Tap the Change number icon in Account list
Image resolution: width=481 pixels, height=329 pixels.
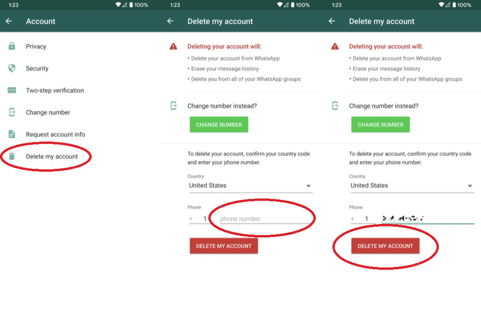click(x=12, y=112)
